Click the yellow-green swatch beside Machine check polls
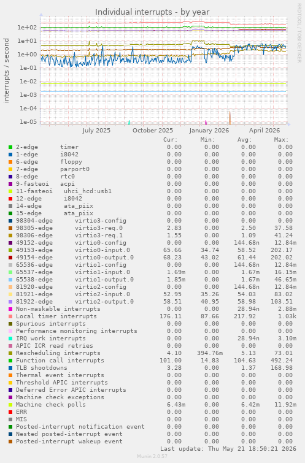 tap(10, 405)
